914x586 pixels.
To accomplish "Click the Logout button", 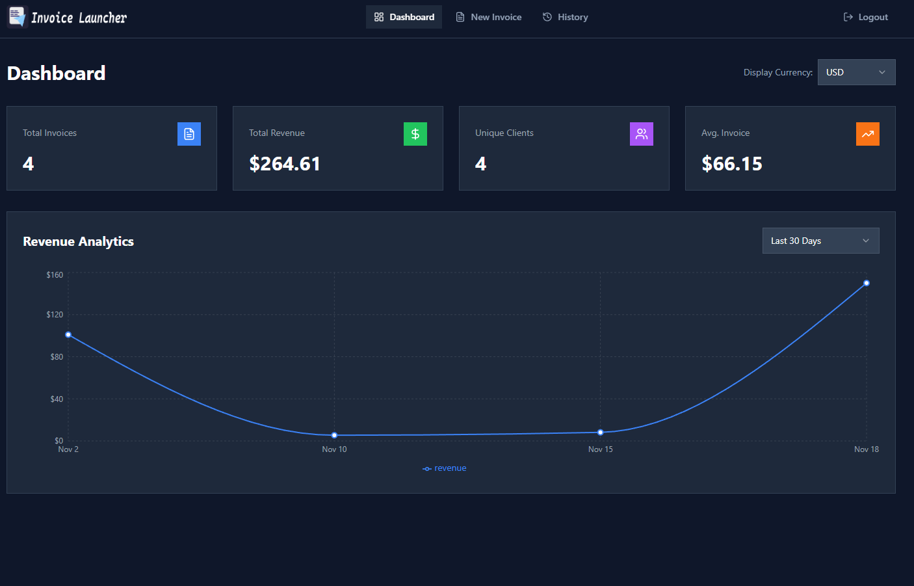I will 865,17.
